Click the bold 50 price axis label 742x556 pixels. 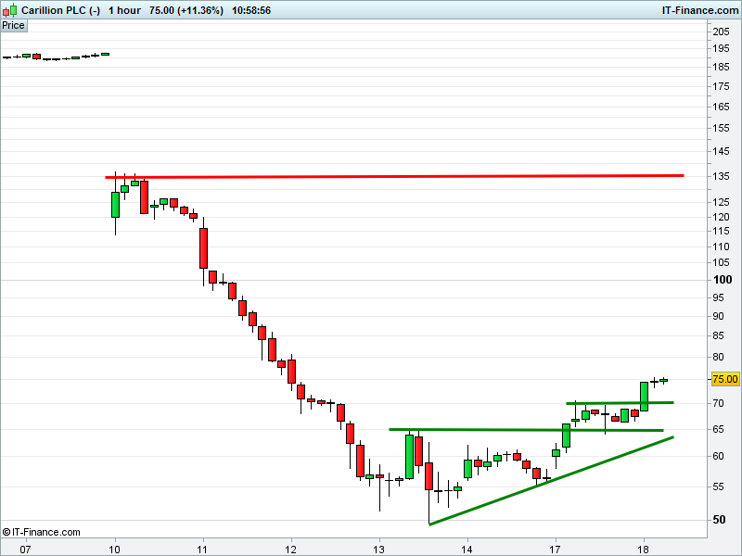(720, 520)
